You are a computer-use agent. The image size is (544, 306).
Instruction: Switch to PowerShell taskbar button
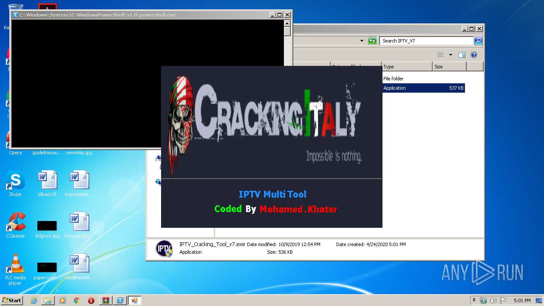(x=120, y=300)
